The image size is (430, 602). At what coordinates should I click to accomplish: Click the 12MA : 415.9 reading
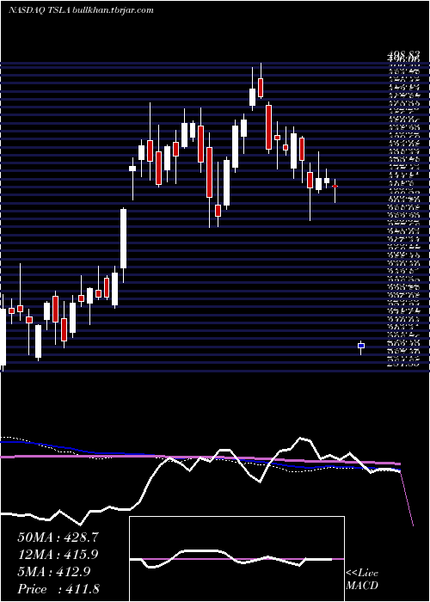tap(58, 555)
